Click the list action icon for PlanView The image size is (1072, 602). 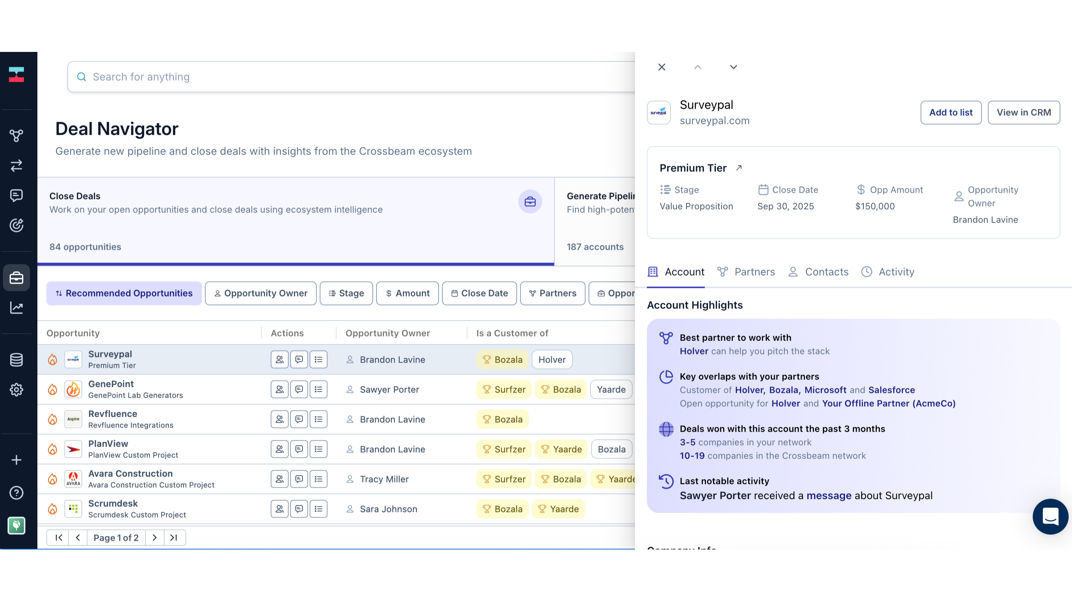click(x=318, y=449)
